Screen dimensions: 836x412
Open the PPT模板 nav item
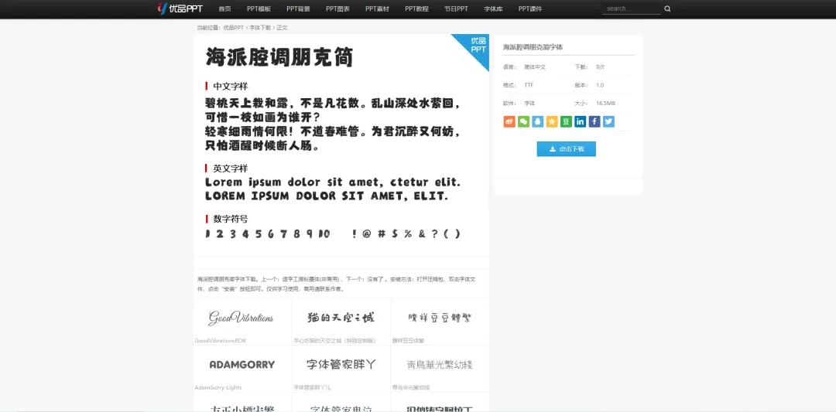pyautogui.click(x=259, y=9)
